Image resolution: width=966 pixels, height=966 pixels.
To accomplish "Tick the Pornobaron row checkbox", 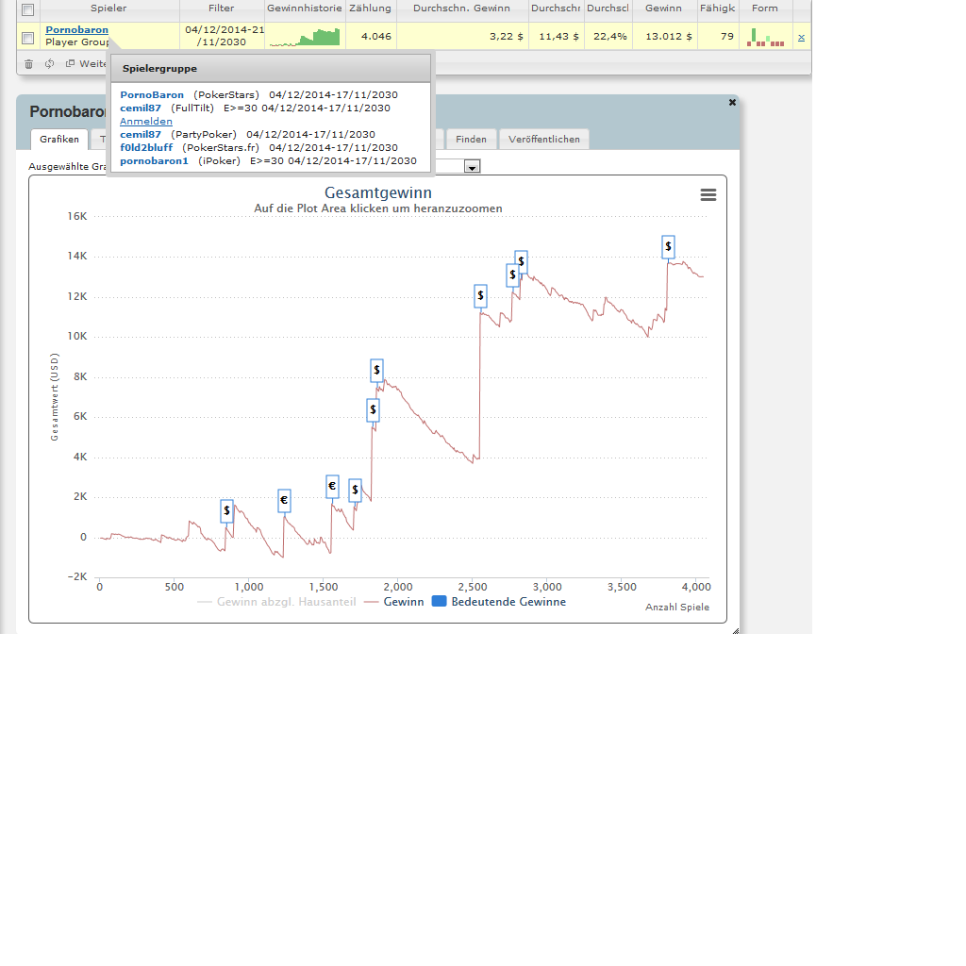I will 27,38.
